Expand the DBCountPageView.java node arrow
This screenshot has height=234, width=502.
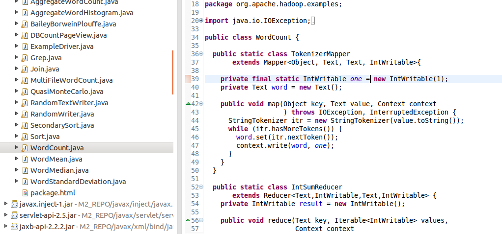pos(17,35)
